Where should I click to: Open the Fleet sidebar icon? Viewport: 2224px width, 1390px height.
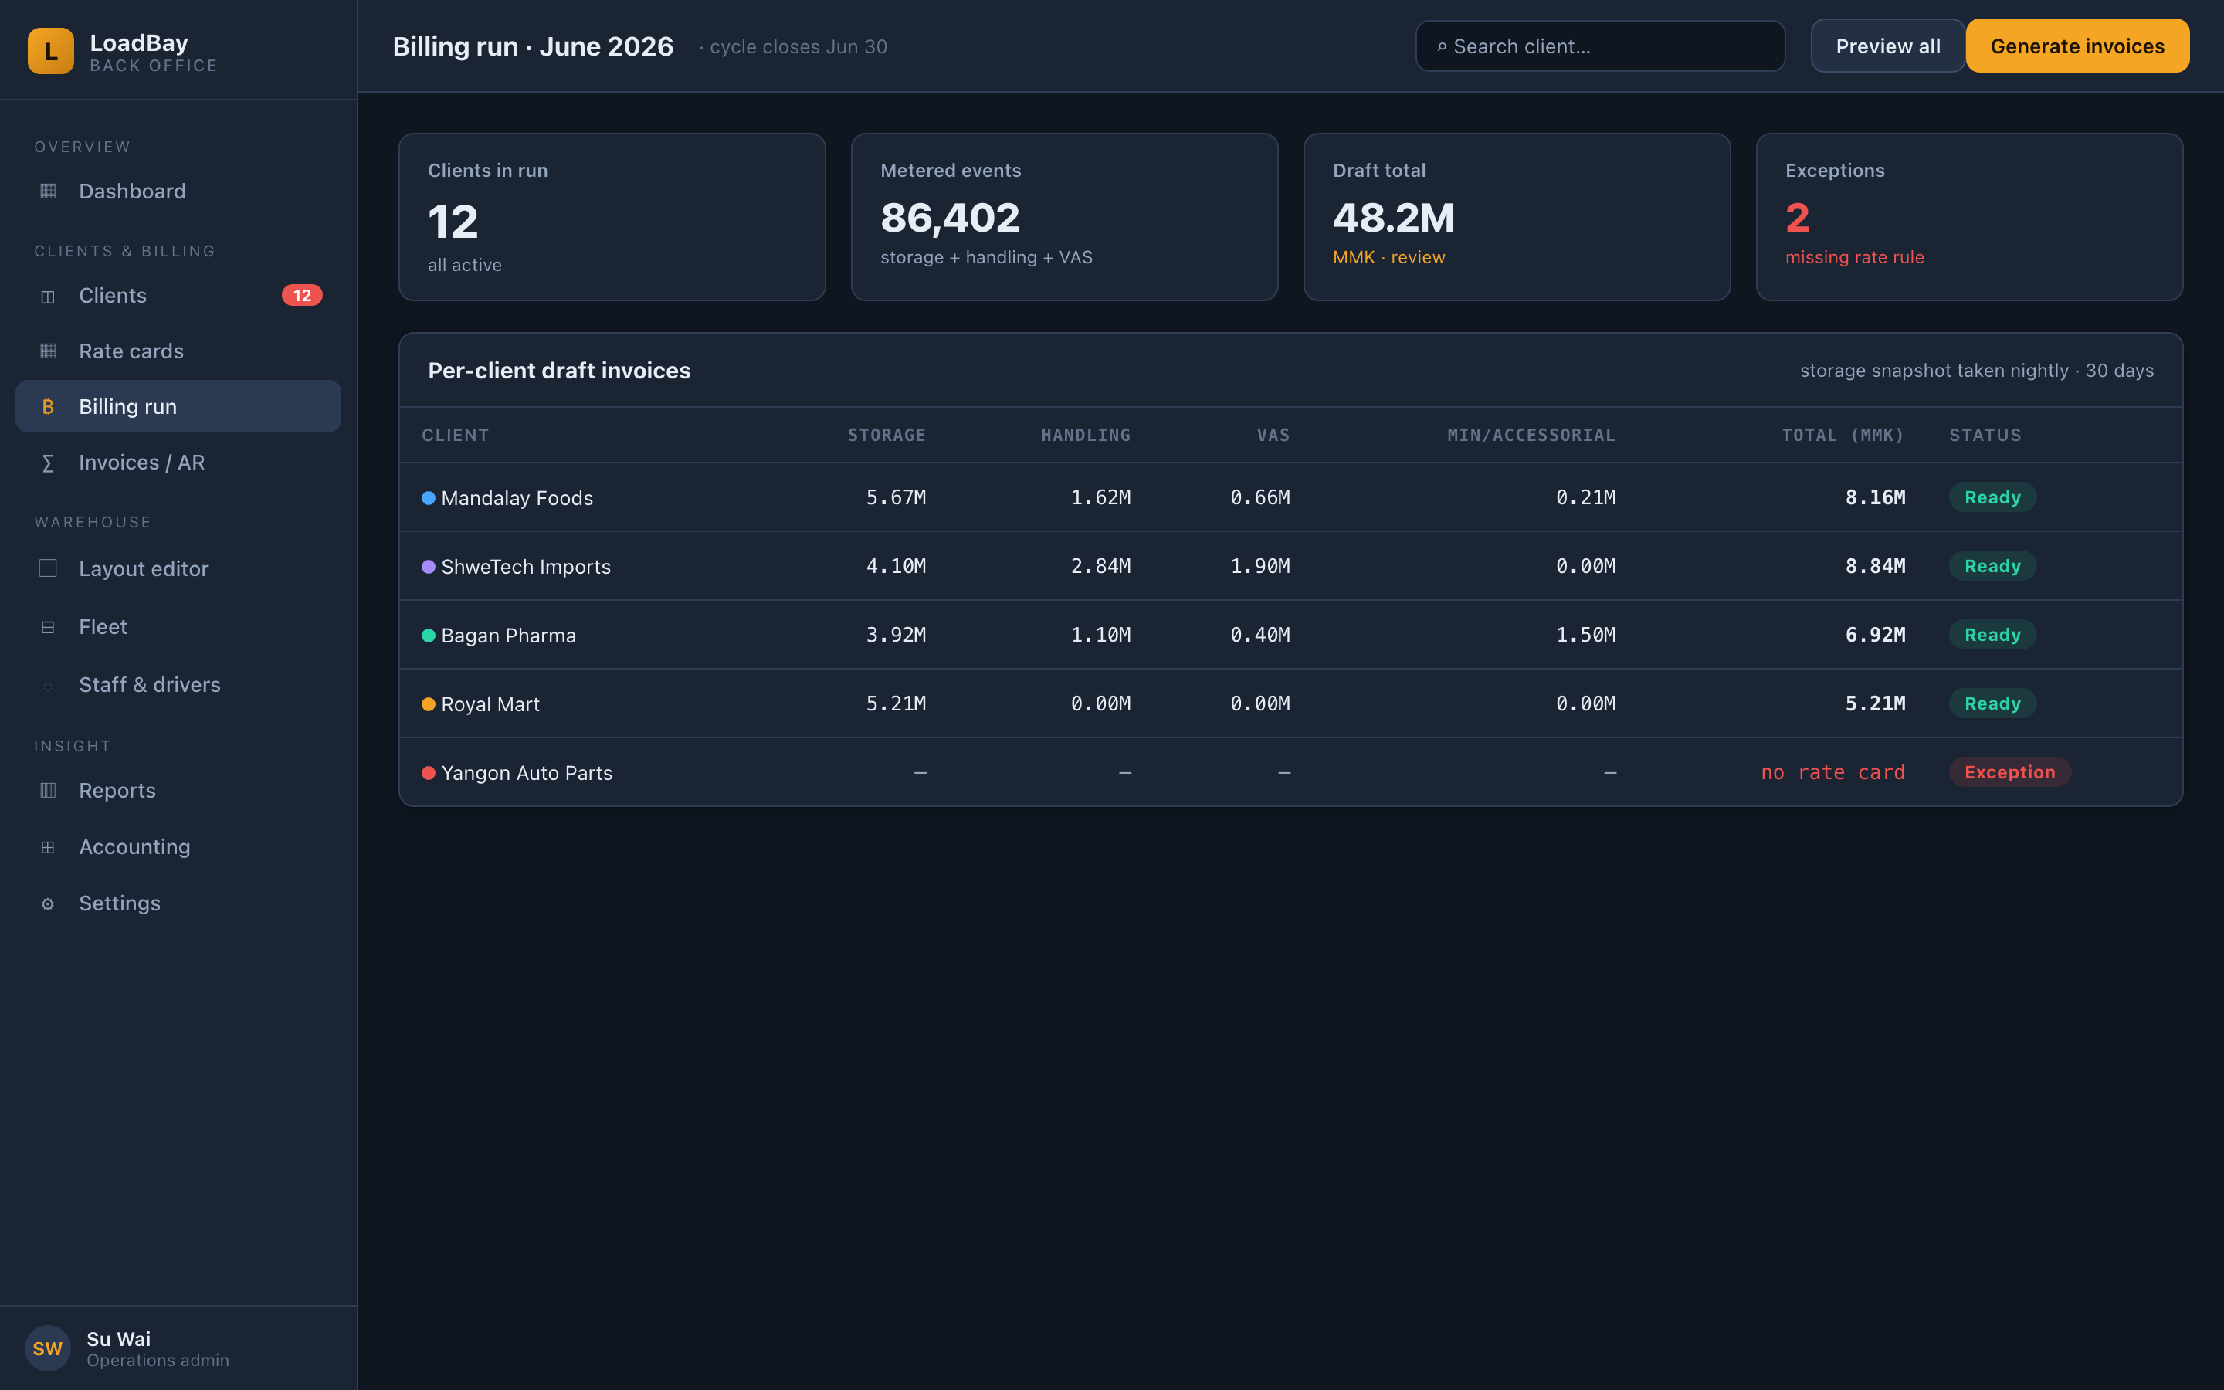tap(48, 627)
